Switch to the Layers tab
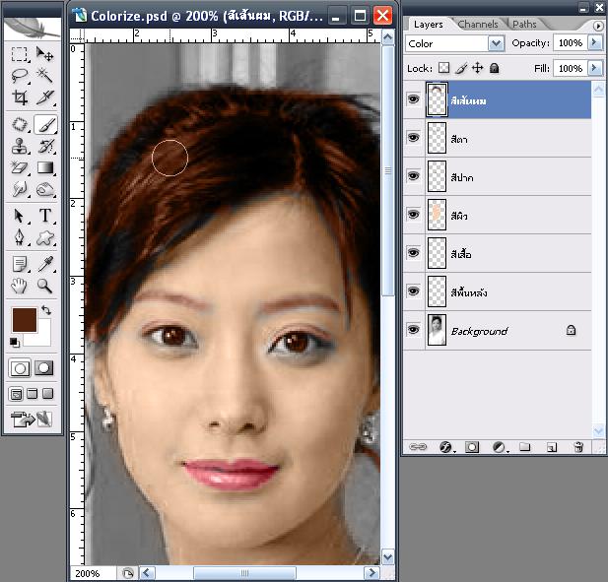The height and width of the screenshot is (582, 608). pos(428,24)
